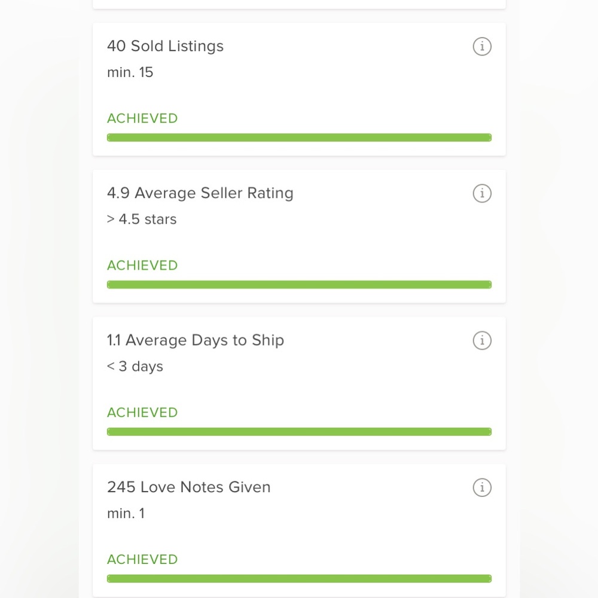Select the "40 Sold Listings" heading

pyautogui.click(x=165, y=46)
